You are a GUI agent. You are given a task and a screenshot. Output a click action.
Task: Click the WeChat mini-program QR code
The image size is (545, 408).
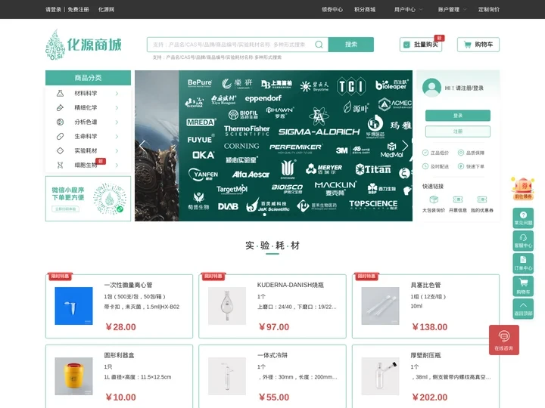click(110, 199)
